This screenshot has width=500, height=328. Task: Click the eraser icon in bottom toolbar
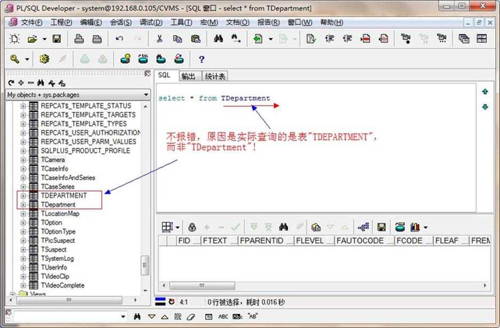click(x=190, y=316)
